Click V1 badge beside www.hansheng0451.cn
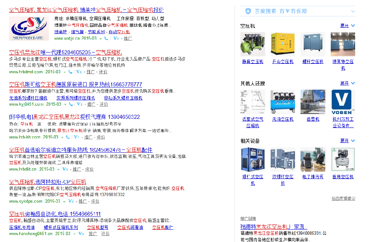Image resolution: width=373 pixels, height=242 pixels. pos(81,234)
